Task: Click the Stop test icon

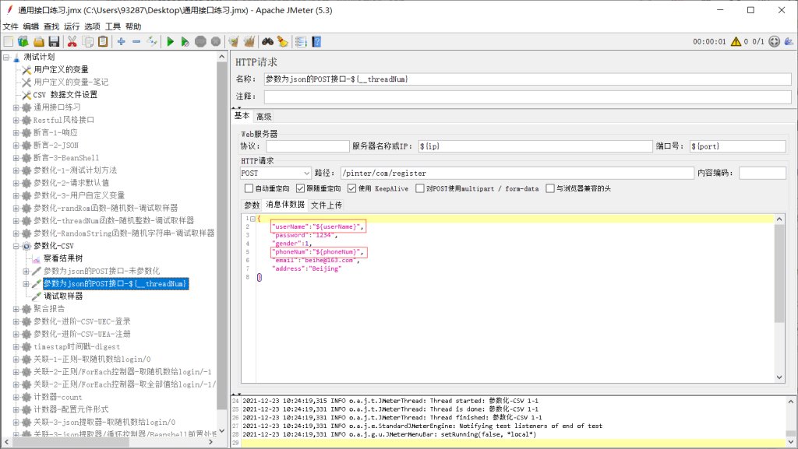Action: pyautogui.click(x=200, y=42)
